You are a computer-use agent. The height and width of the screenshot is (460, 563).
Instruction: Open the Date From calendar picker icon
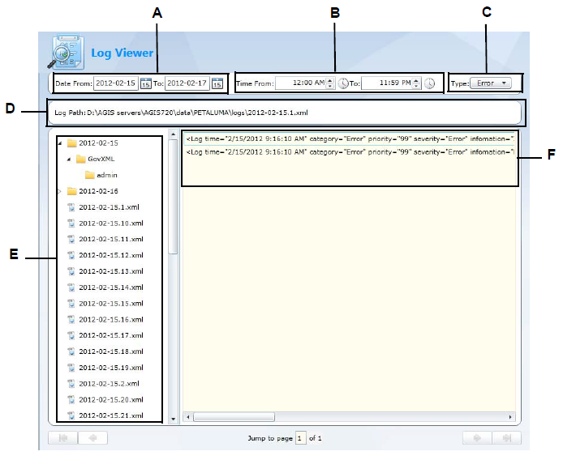click(x=146, y=83)
